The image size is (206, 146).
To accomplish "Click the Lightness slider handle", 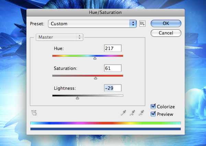I will [77, 98].
